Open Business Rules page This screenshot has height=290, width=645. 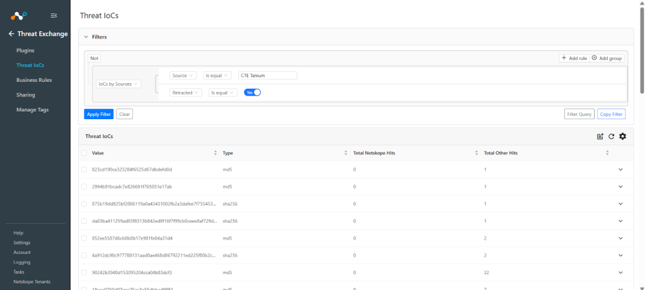point(34,80)
